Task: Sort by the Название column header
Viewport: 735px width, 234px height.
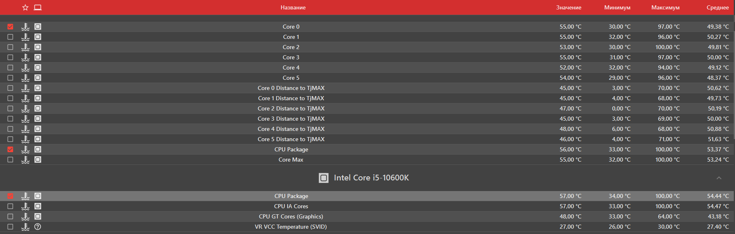Action: click(x=293, y=7)
